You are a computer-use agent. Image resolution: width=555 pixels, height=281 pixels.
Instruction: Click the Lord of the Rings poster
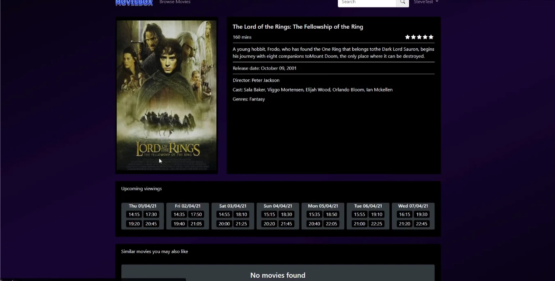pyautogui.click(x=167, y=95)
